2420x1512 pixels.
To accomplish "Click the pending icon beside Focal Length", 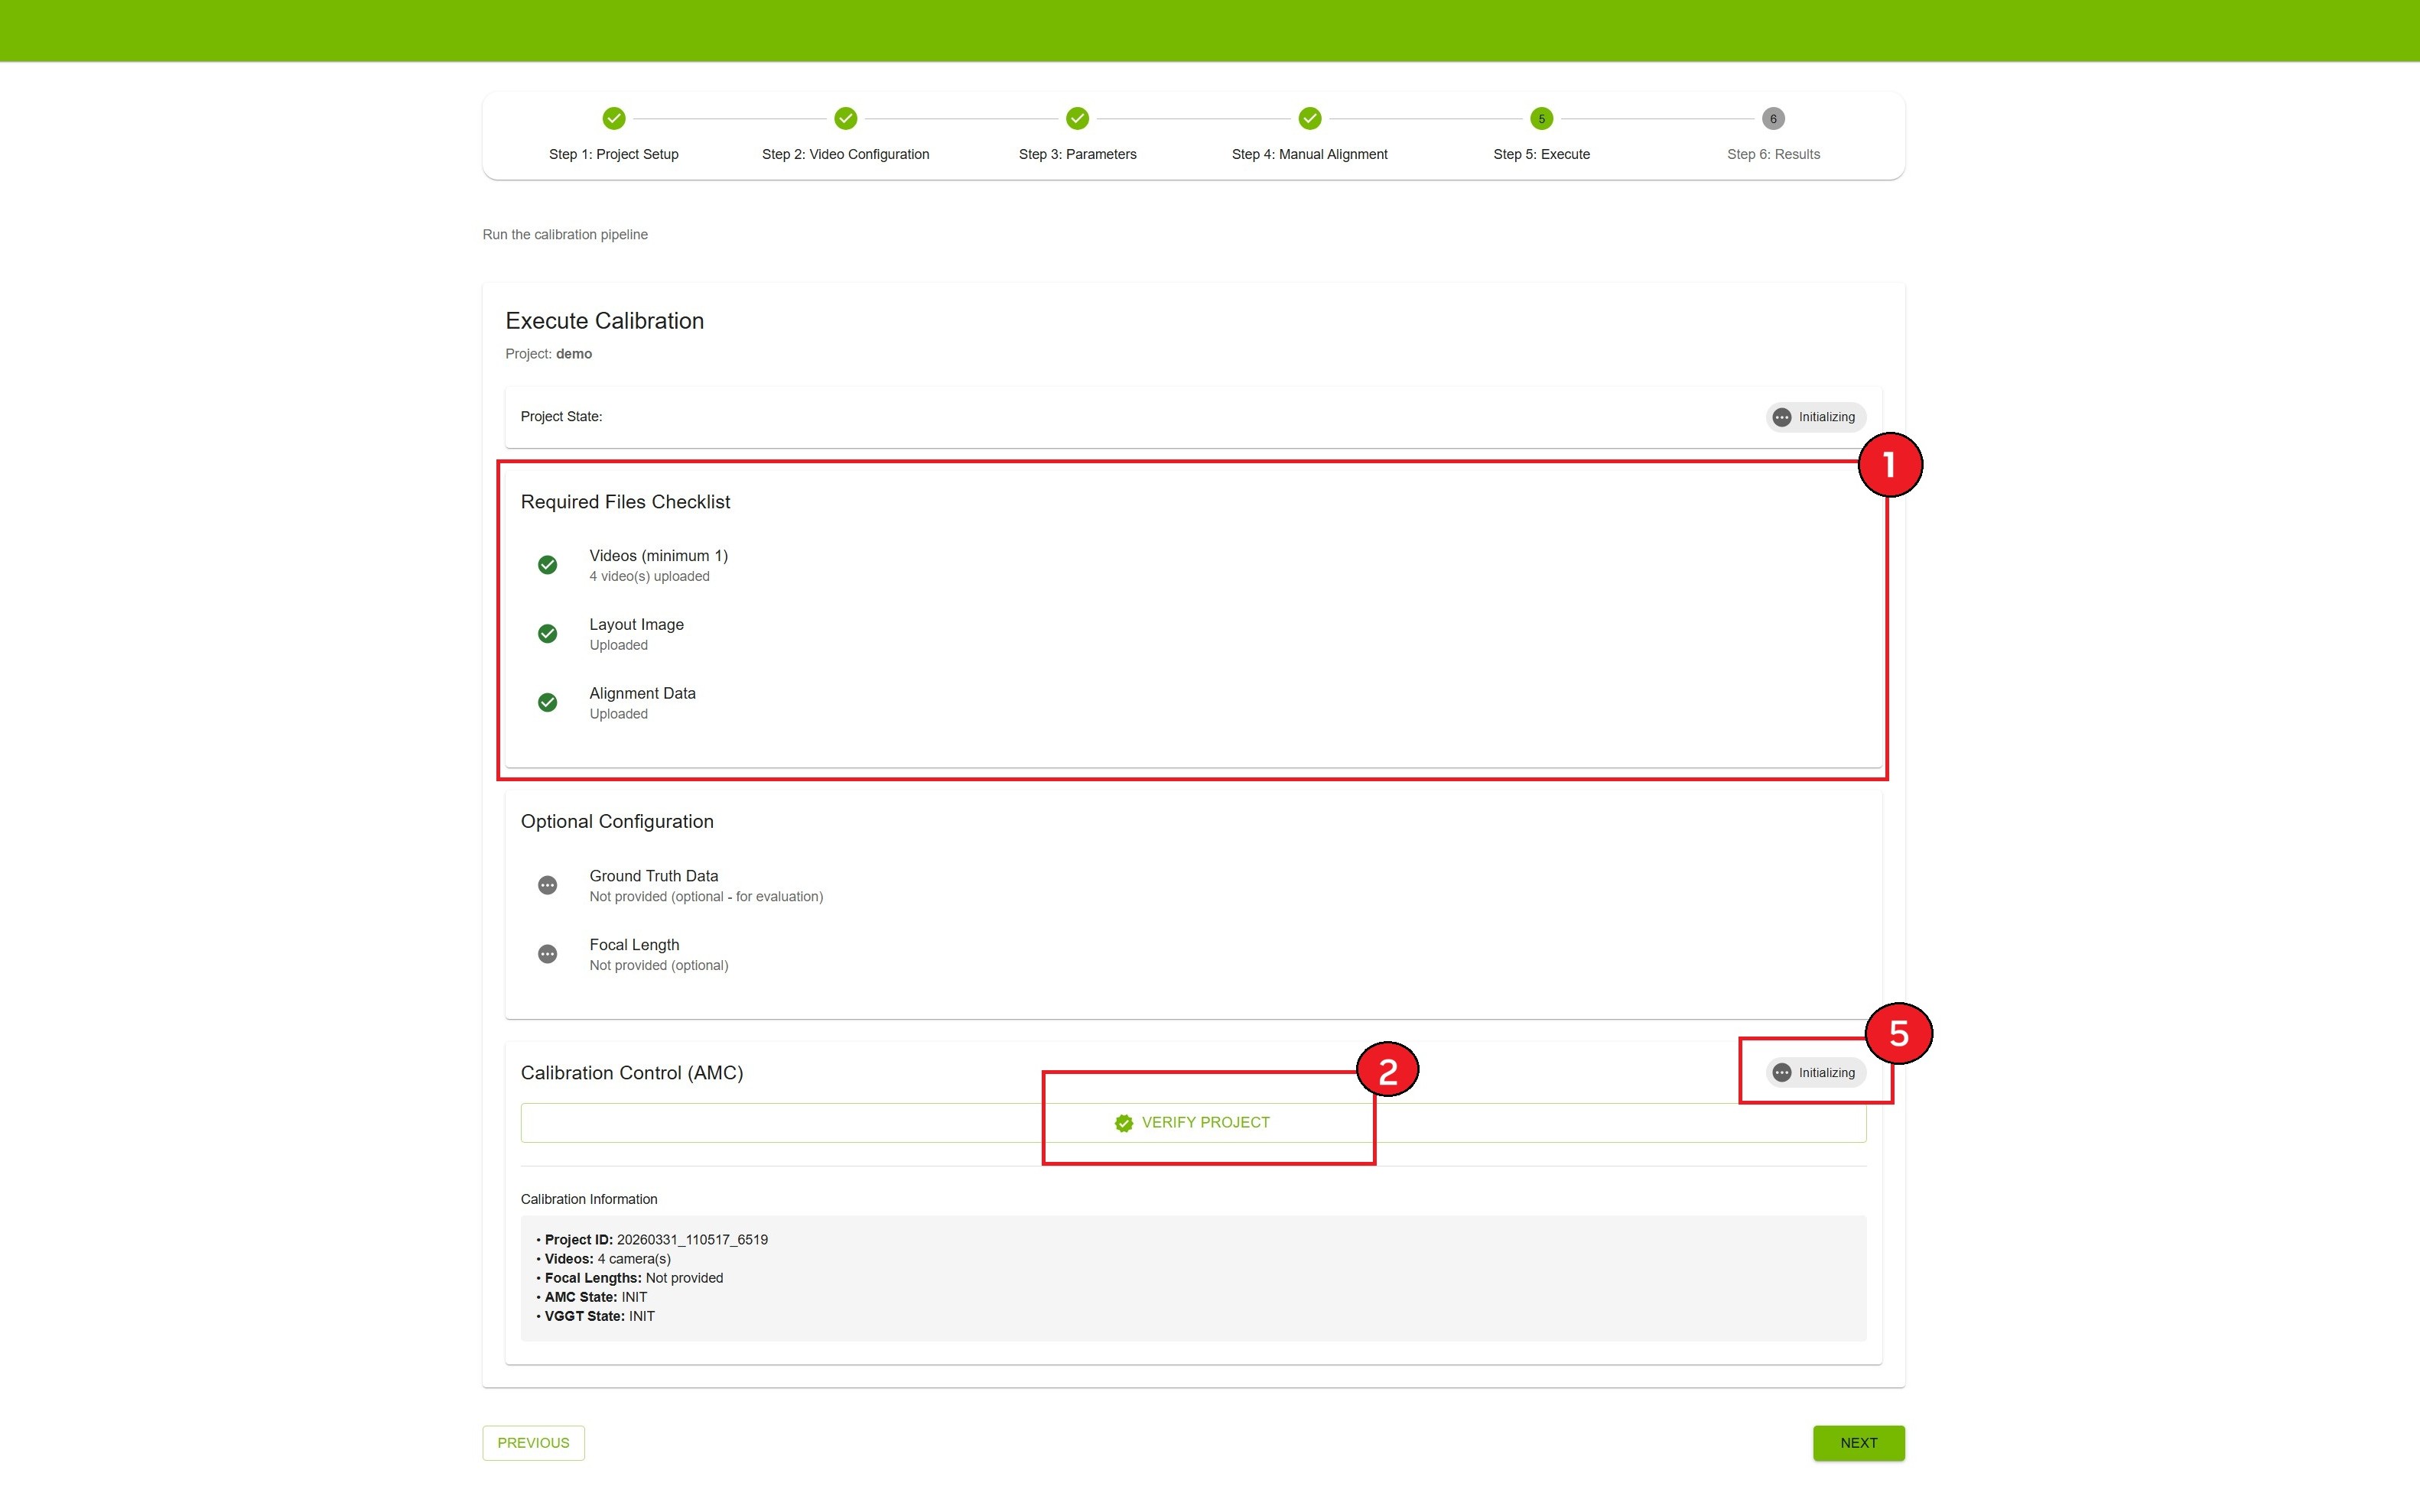I will pos(547,954).
